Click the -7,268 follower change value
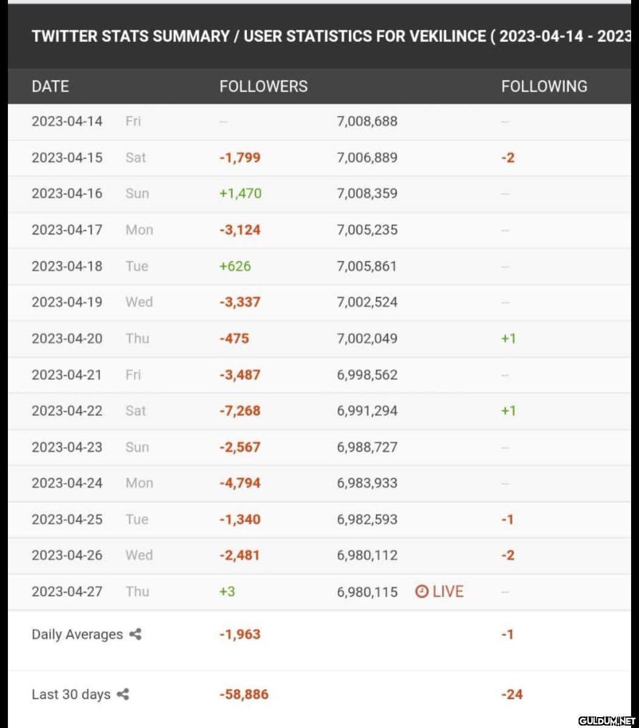 (239, 411)
